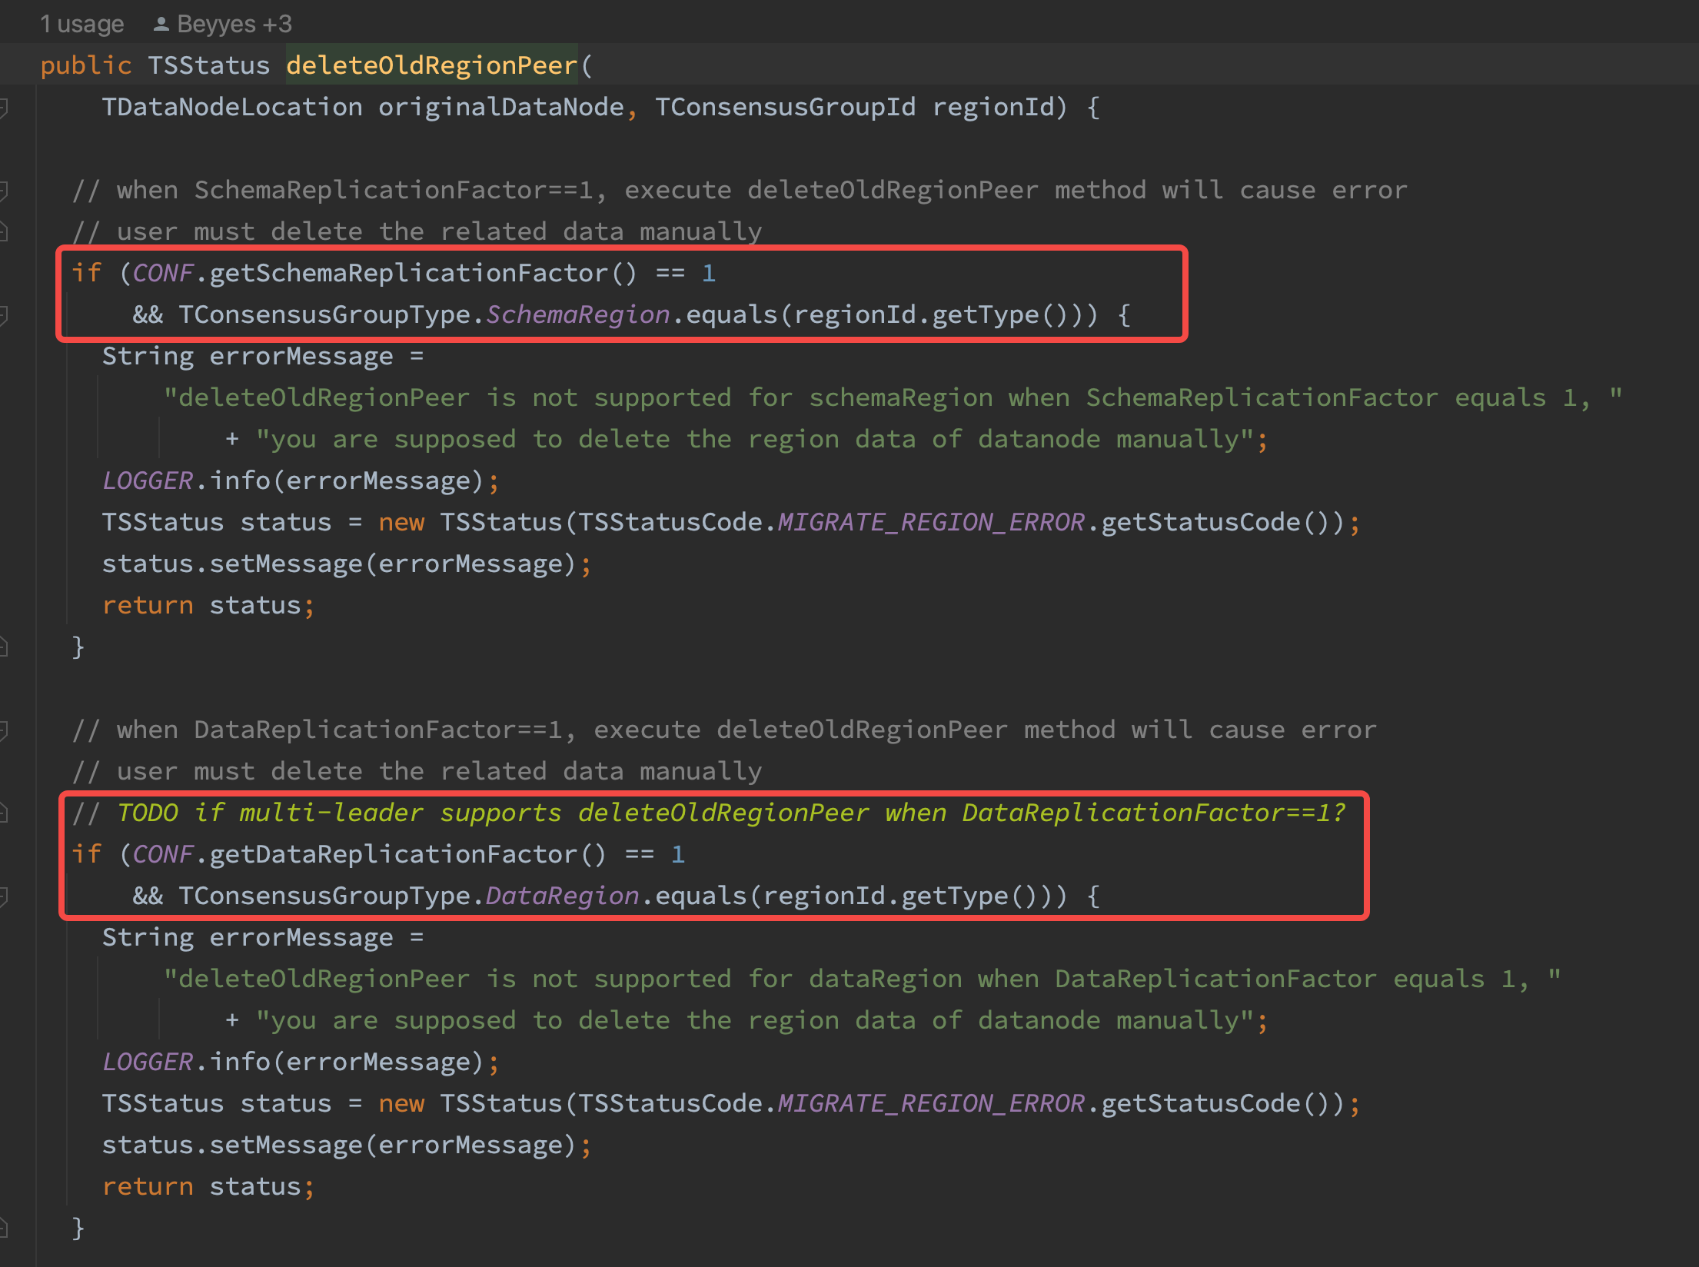
Task: Collapse fold at DataReplicationFactor comment start
Action: point(3,730)
